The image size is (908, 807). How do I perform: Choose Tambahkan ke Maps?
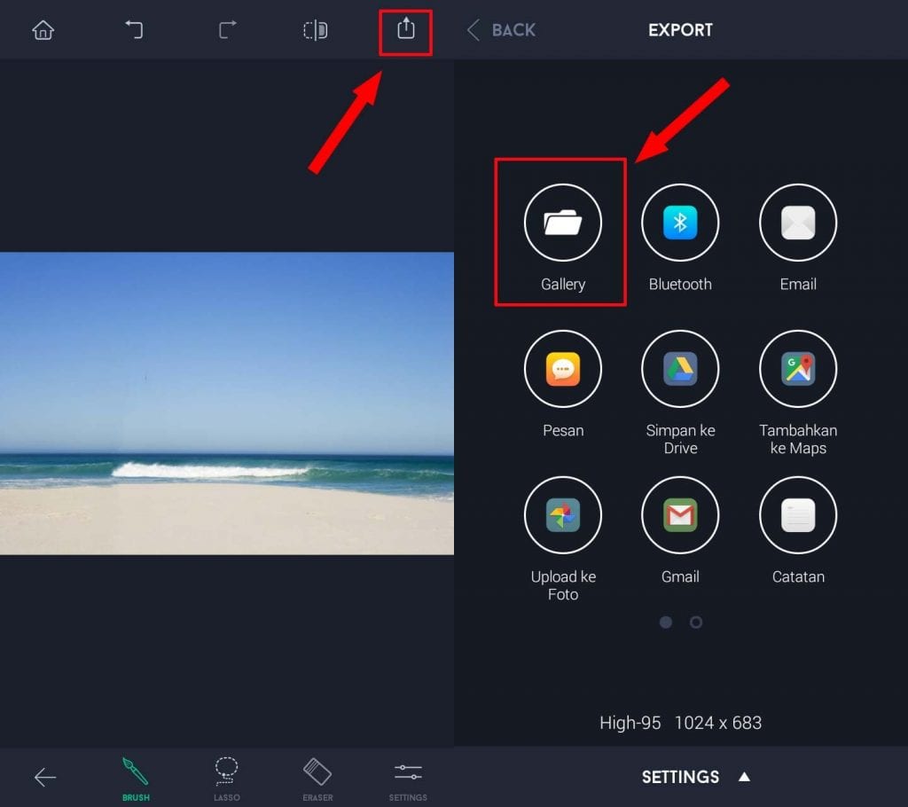click(x=798, y=369)
